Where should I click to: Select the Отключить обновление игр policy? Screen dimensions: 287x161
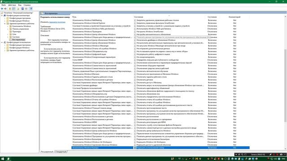coord(148,94)
